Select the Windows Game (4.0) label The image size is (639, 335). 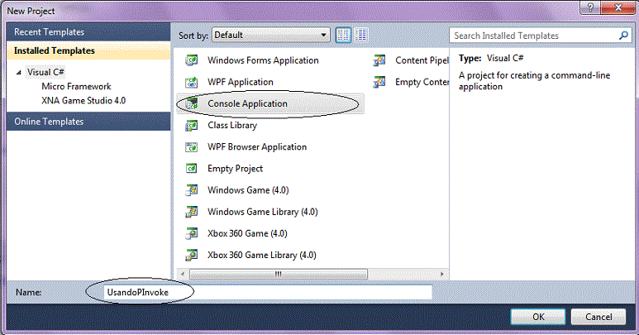pos(248,190)
